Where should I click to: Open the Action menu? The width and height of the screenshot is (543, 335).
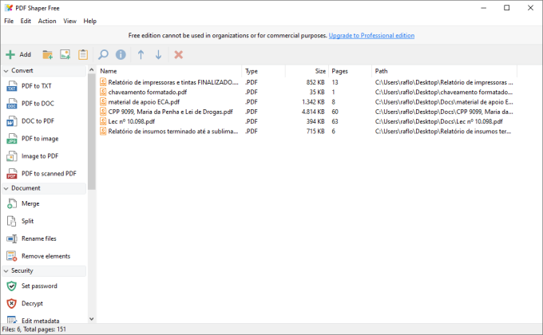pyautogui.click(x=47, y=21)
